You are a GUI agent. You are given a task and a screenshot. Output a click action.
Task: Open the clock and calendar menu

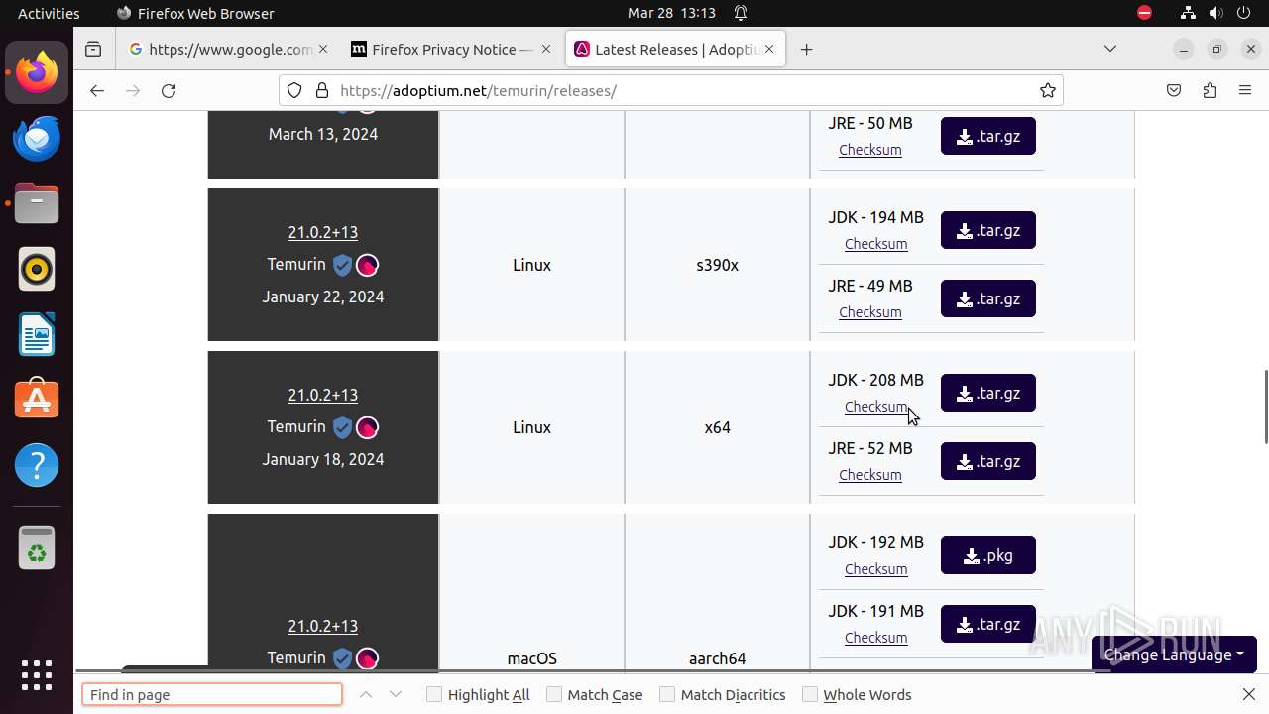671,13
